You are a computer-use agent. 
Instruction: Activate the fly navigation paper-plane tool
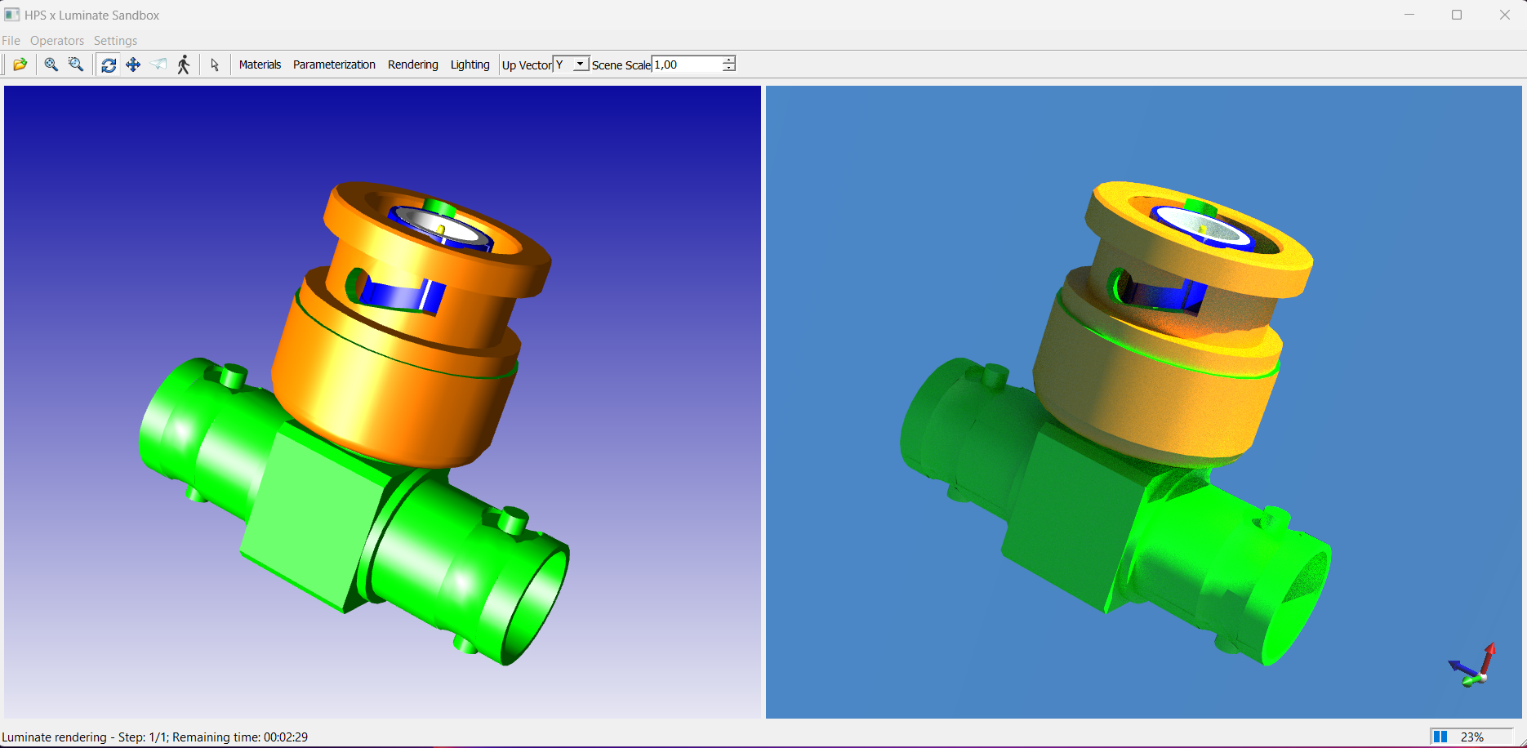tap(158, 64)
